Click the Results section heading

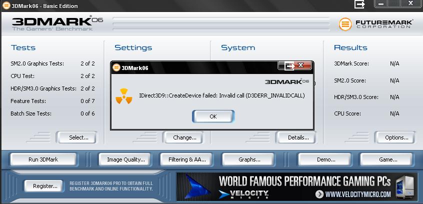click(350, 48)
